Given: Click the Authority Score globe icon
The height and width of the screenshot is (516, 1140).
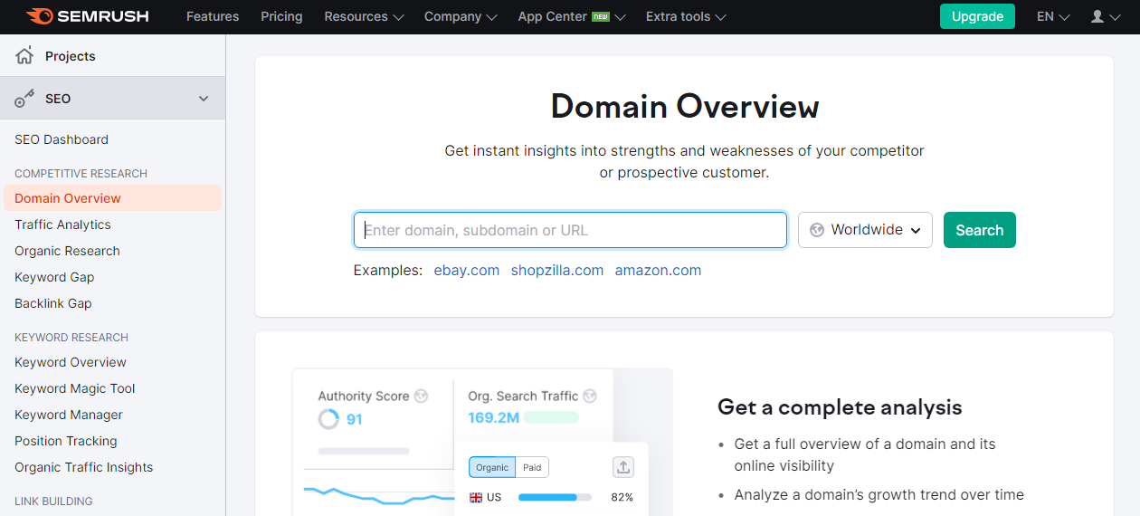Looking at the screenshot, I should (420, 396).
